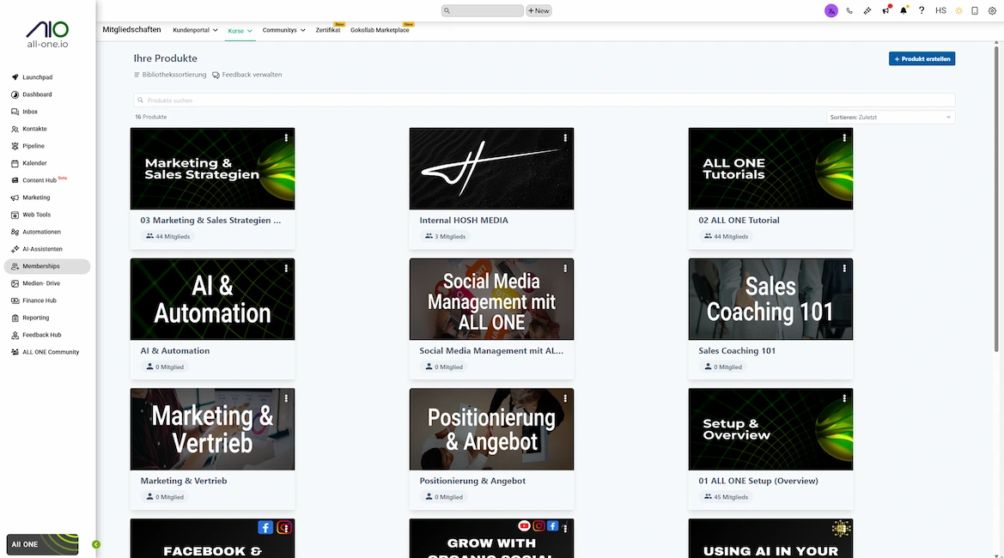Viewport: 1004px width, 558px height.
Task: Select Memberships in the sidebar
Action: click(x=47, y=266)
